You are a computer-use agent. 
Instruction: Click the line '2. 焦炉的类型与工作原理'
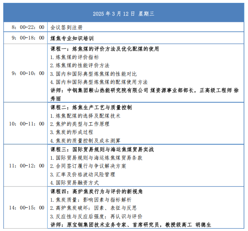click(80, 124)
